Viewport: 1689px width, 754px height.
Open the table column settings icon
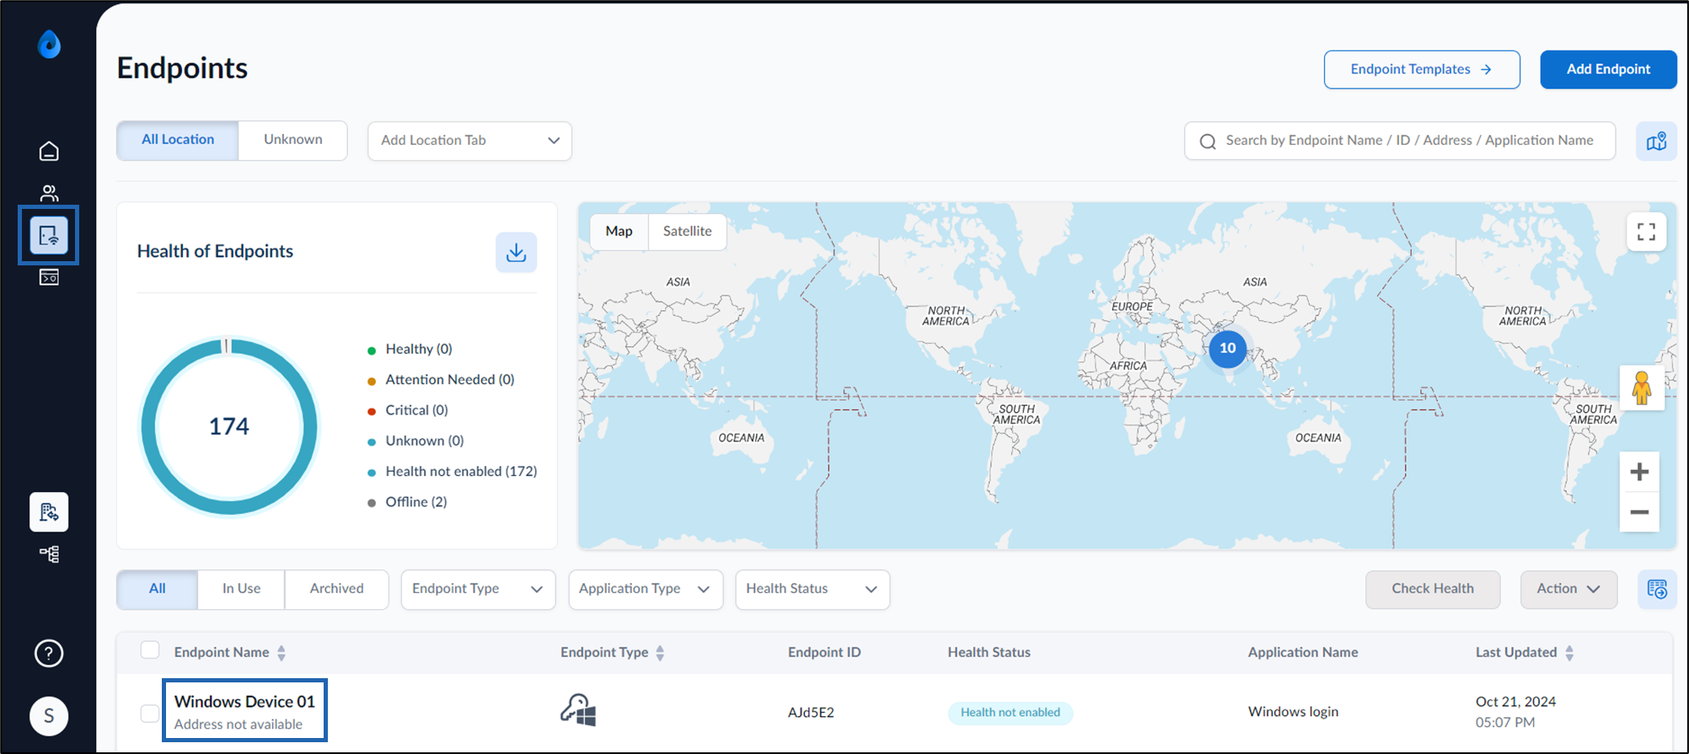point(1657,589)
